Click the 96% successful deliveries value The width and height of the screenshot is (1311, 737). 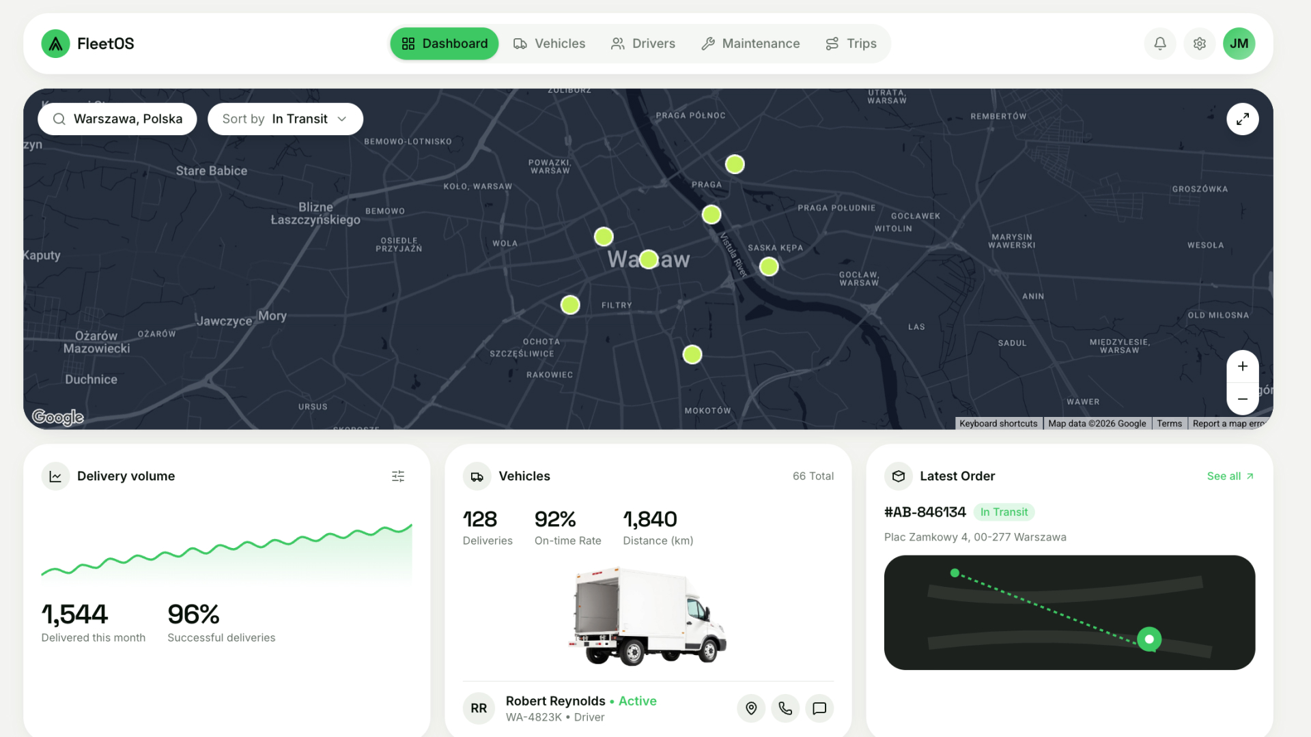pos(193,614)
